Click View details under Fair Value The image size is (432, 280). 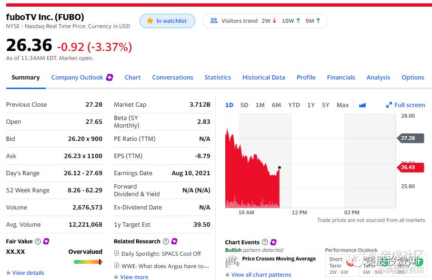(28, 272)
